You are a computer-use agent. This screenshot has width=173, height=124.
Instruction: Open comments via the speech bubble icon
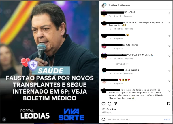click(110, 104)
